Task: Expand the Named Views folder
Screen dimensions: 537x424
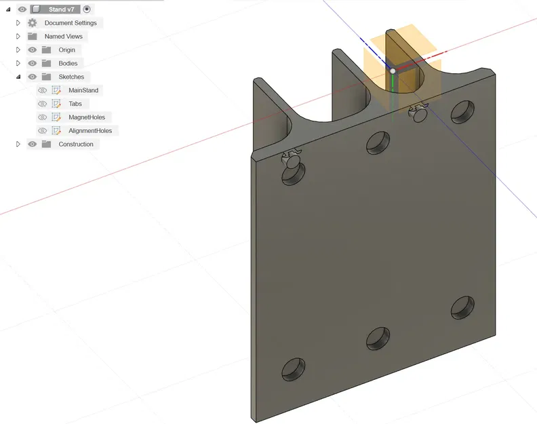Action: tap(18, 37)
